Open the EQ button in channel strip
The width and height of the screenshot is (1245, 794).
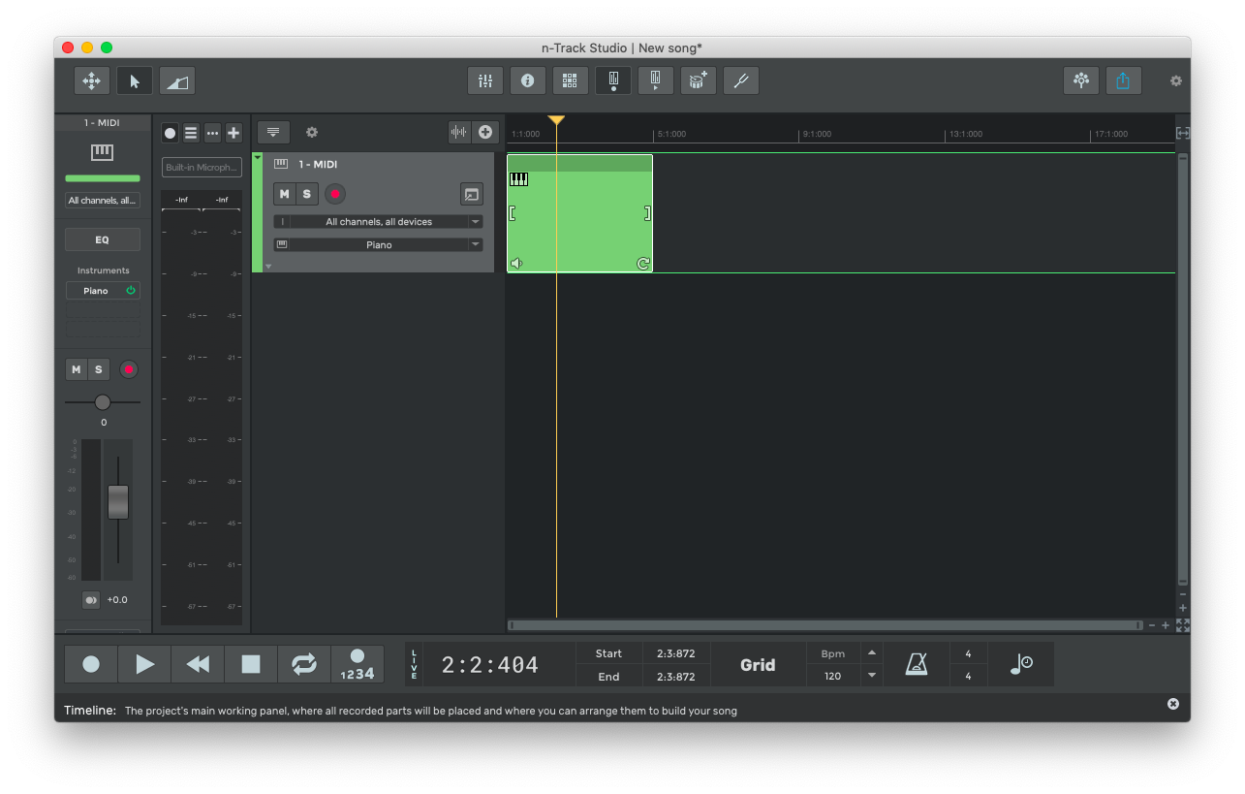pyautogui.click(x=103, y=239)
